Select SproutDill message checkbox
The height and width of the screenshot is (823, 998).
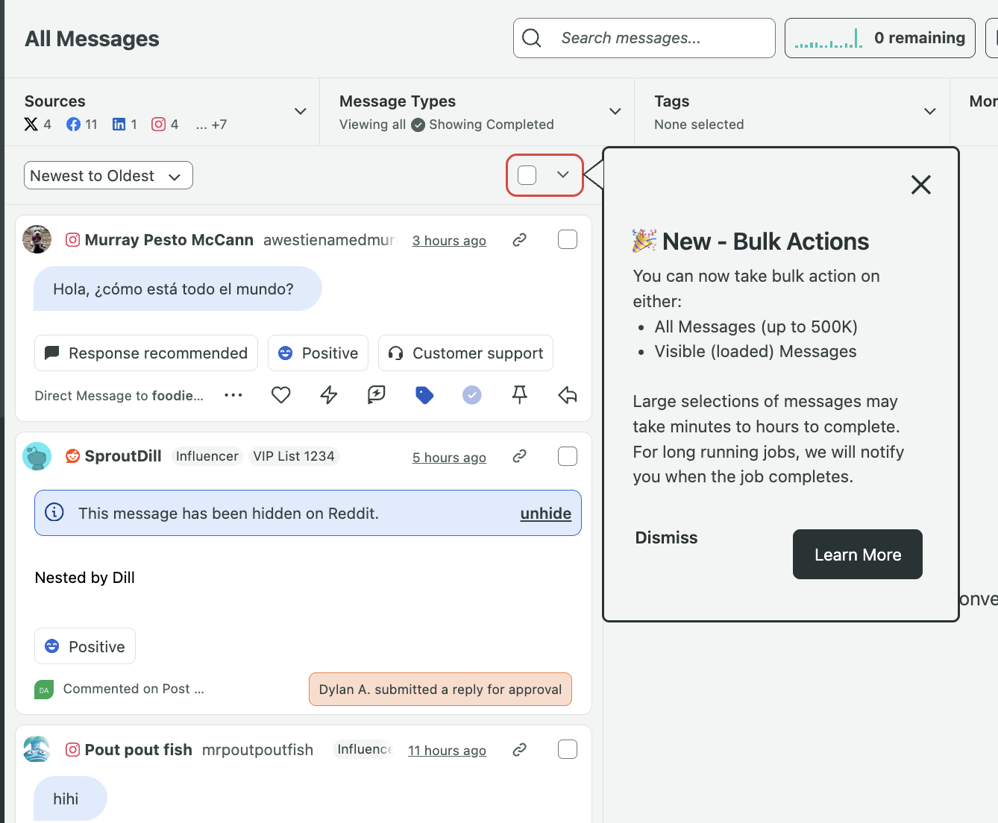tap(568, 456)
